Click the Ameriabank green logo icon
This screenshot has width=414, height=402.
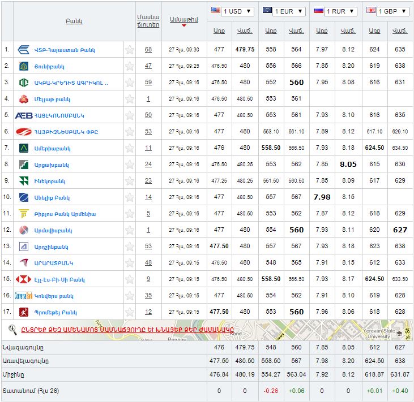tap(24, 148)
